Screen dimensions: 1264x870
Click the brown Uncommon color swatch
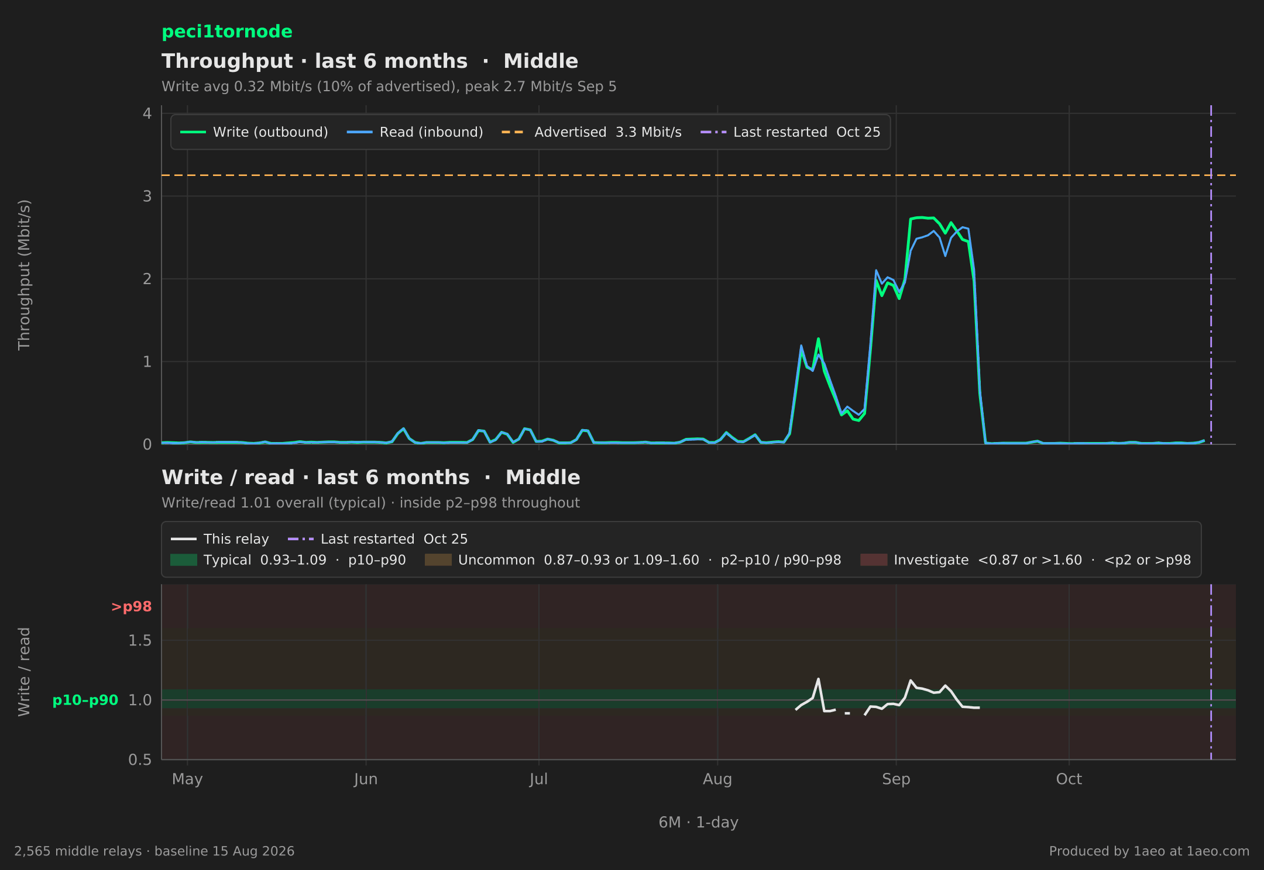coord(438,560)
